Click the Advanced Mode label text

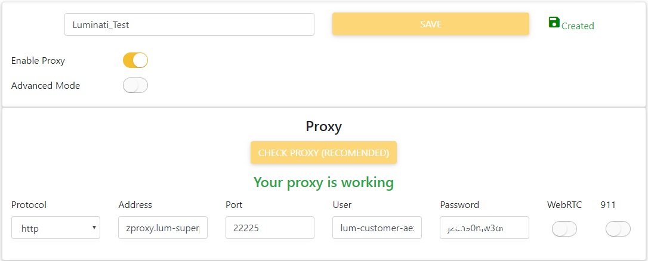[x=45, y=86]
